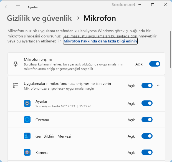Click the vertical scrollbar thumb
172x162 pixels.
tap(171, 50)
